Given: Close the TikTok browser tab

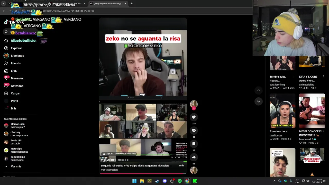Looking at the screenshot, I should (x=125, y=4).
